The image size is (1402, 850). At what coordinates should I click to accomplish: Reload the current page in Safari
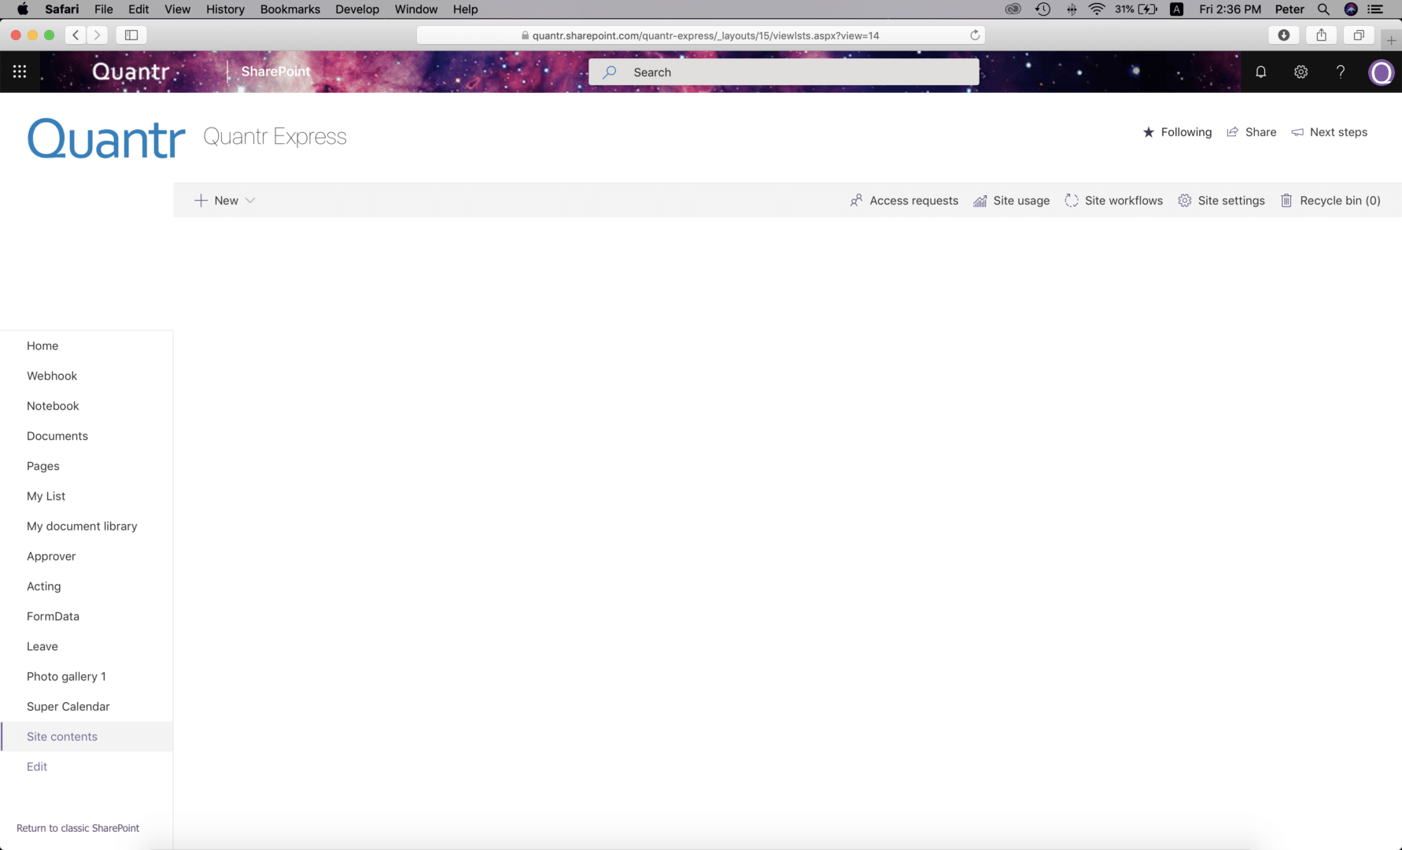pyautogui.click(x=974, y=35)
